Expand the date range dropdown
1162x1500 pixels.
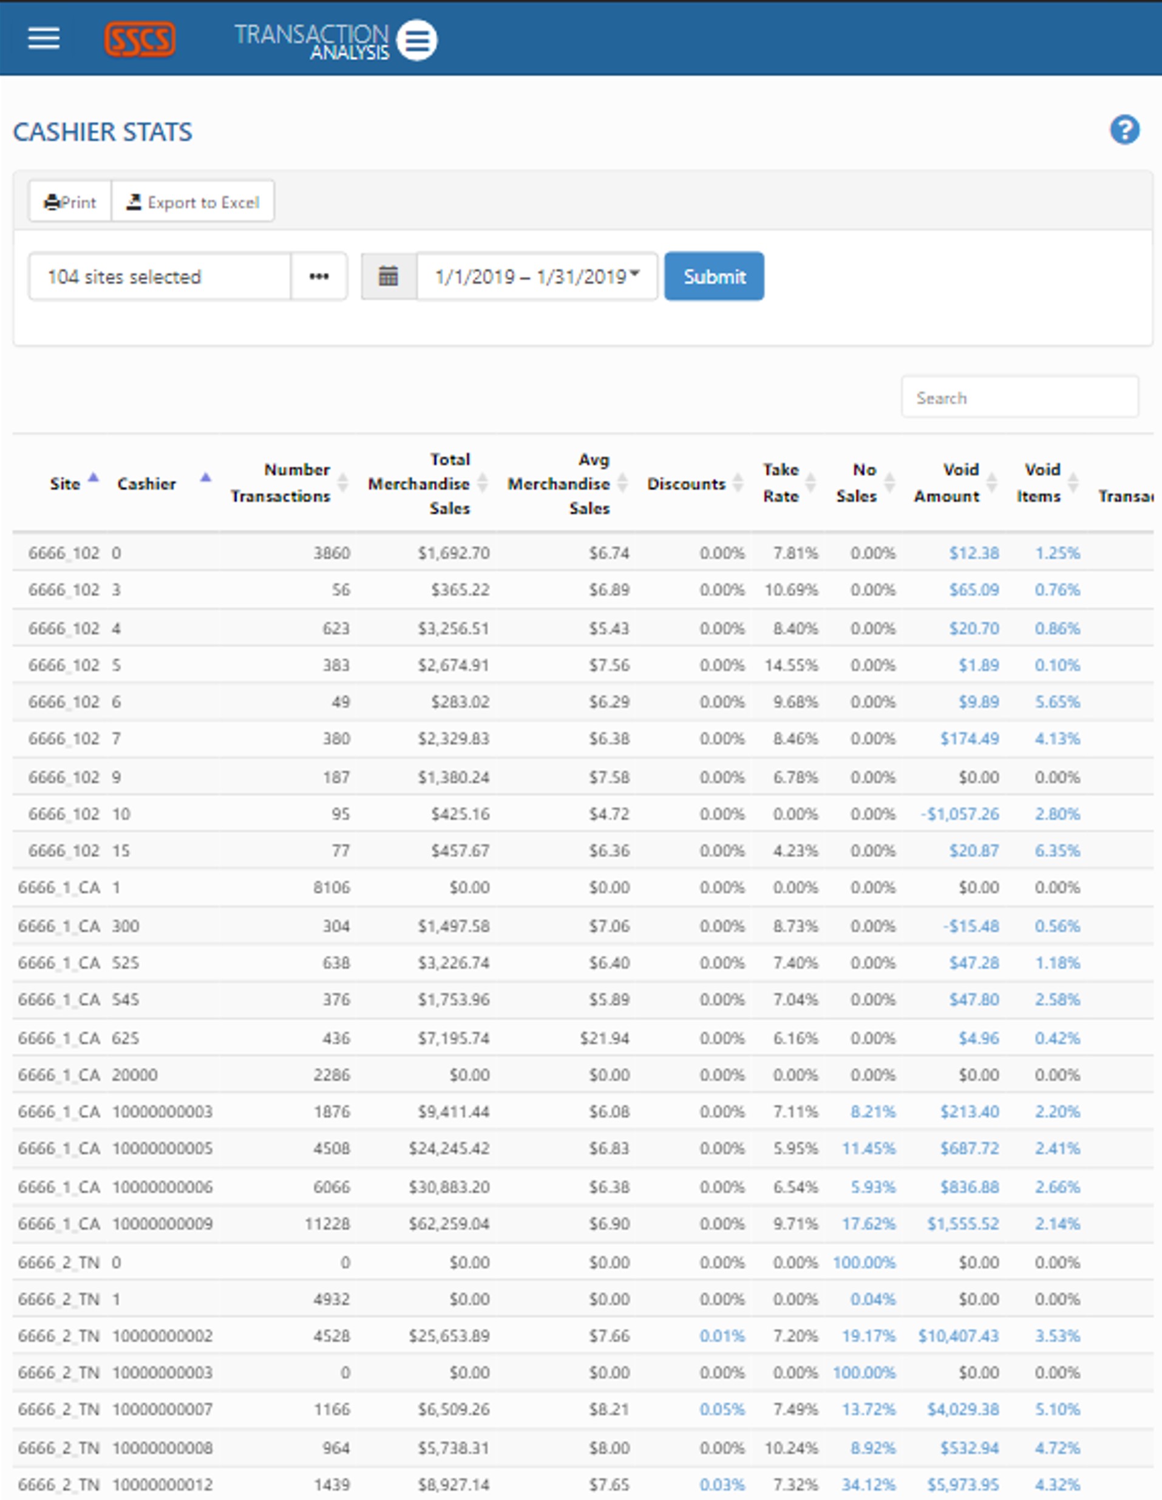pos(537,276)
